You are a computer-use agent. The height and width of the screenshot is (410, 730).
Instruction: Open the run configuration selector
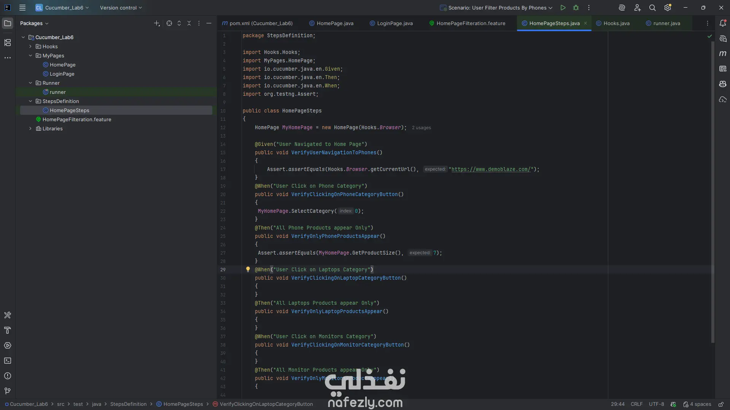tap(496, 8)
